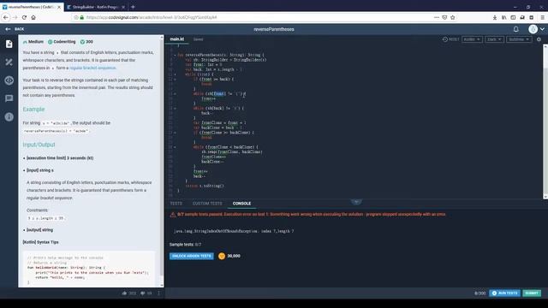Open the comments chat sidebar icon
This screenshot has width=548, height=308.
(x=9, y=98)
